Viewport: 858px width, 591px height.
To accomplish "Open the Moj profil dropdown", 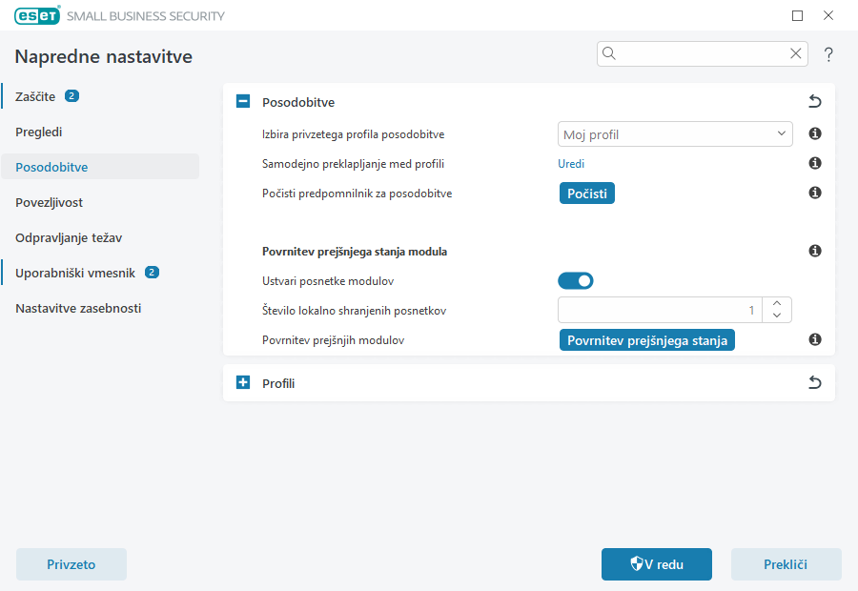I will 674,134.
